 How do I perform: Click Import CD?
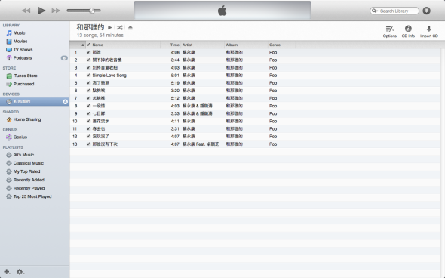429,32
